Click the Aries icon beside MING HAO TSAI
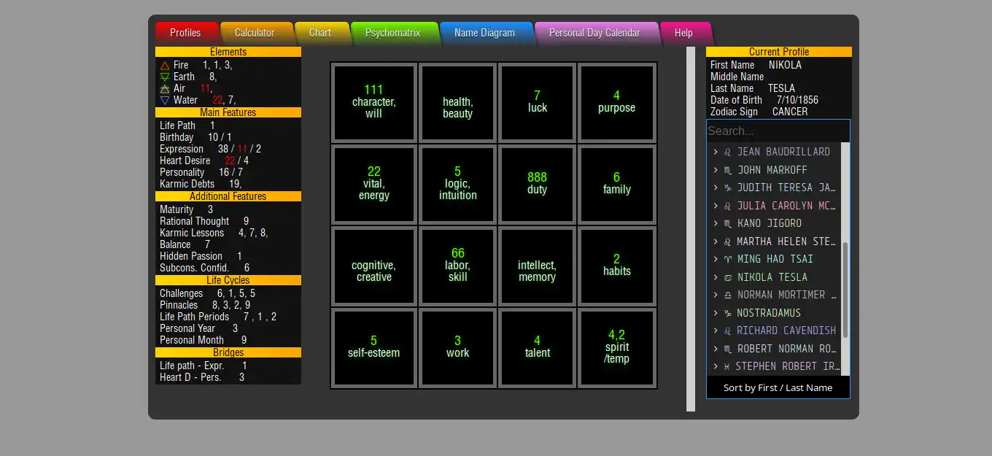992x456 pixels. point(727,259)
